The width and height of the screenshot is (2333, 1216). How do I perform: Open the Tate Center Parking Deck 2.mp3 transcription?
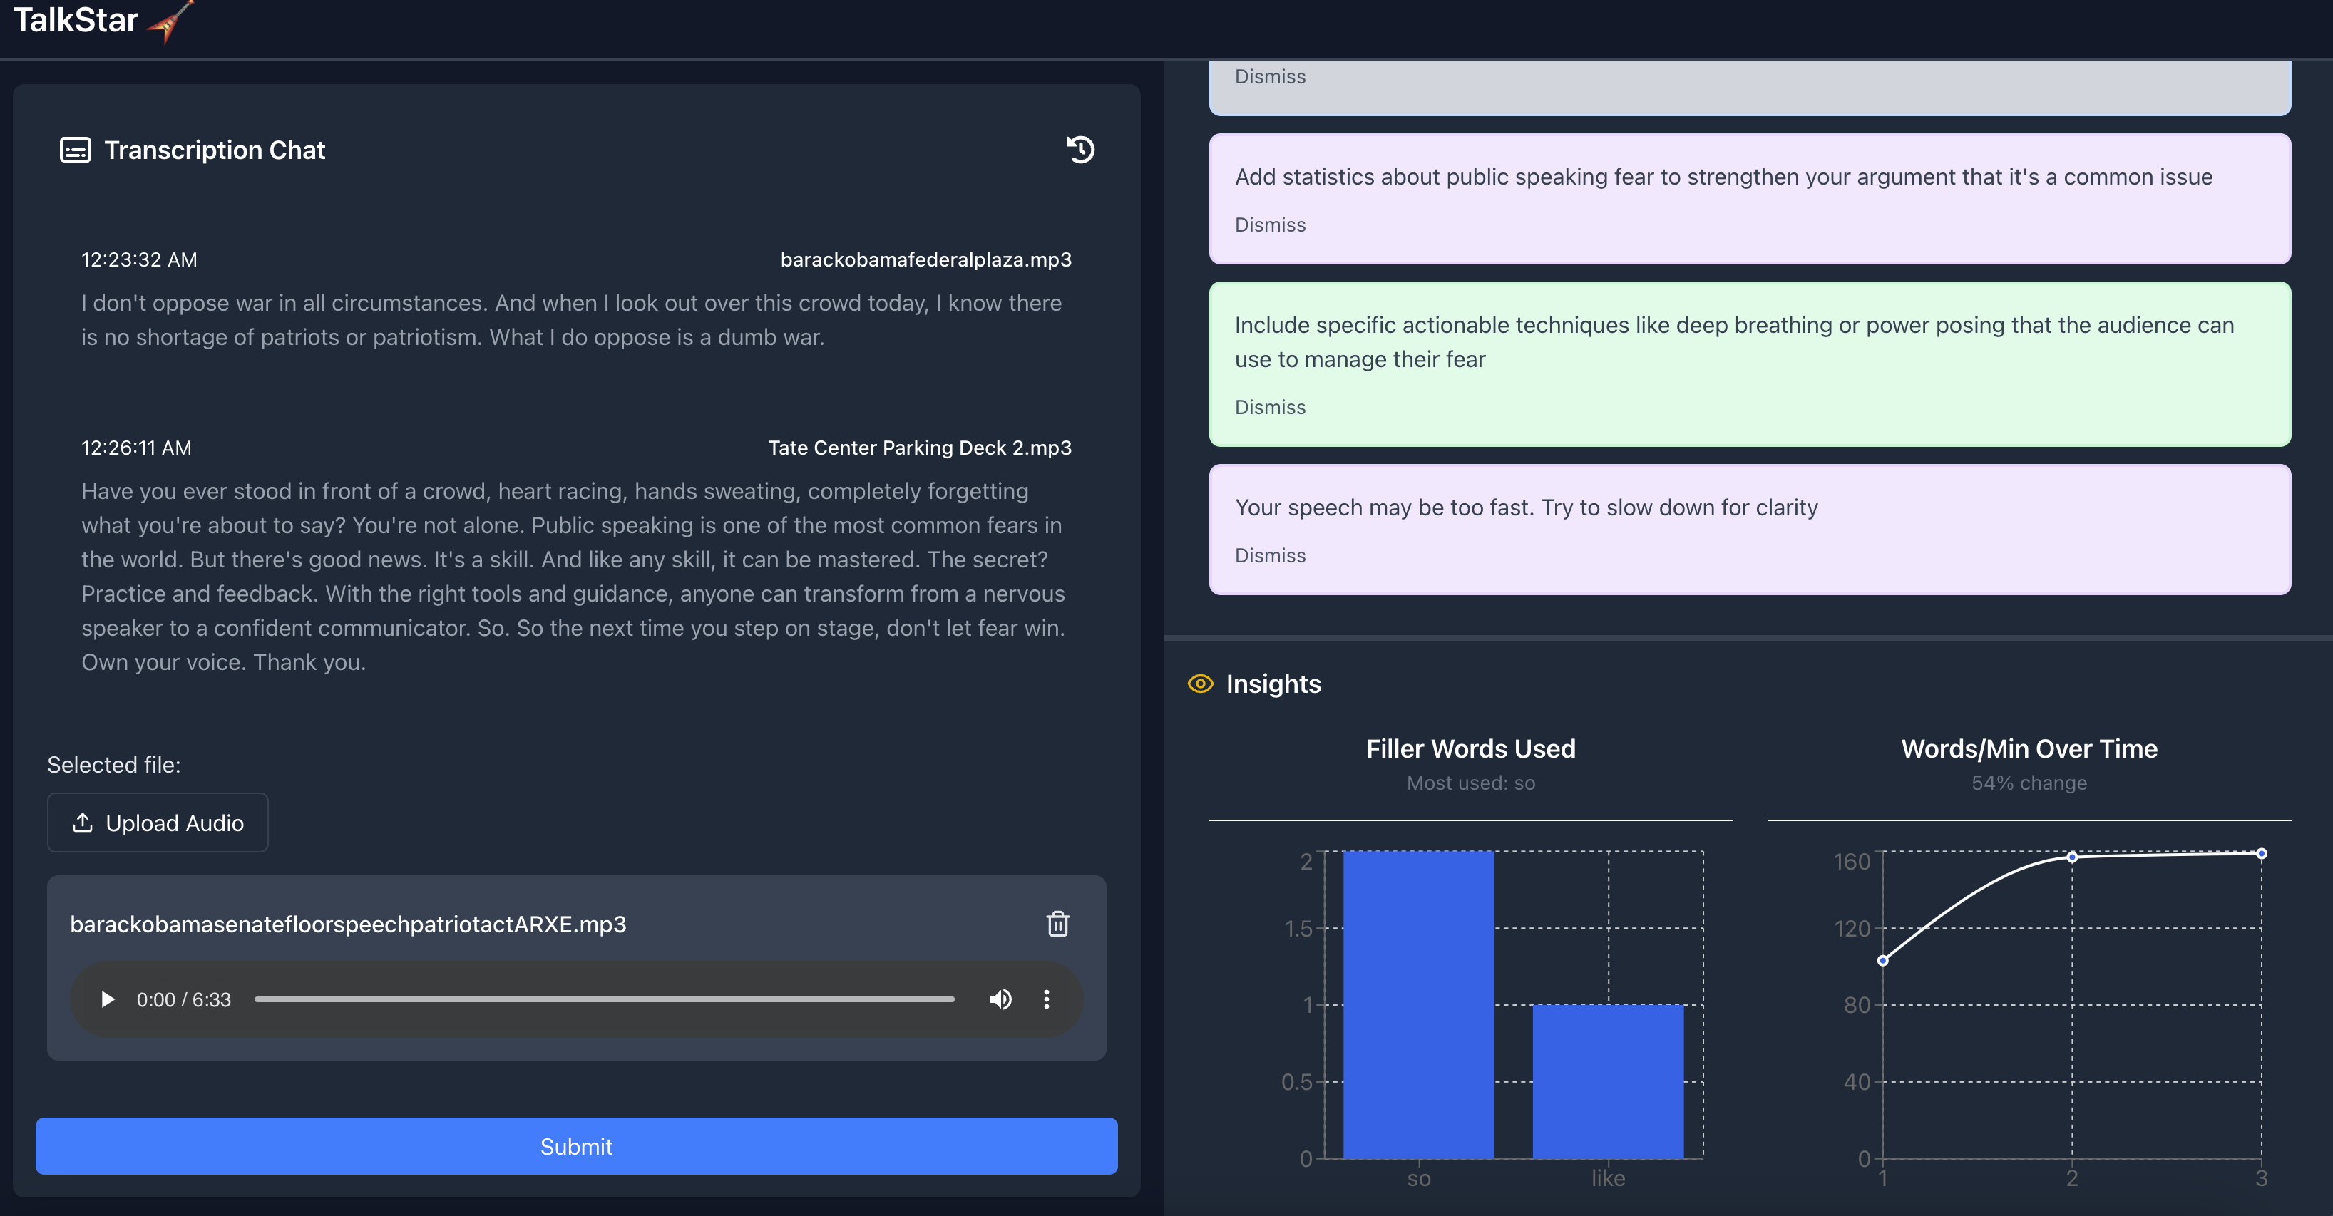point(919,448)
